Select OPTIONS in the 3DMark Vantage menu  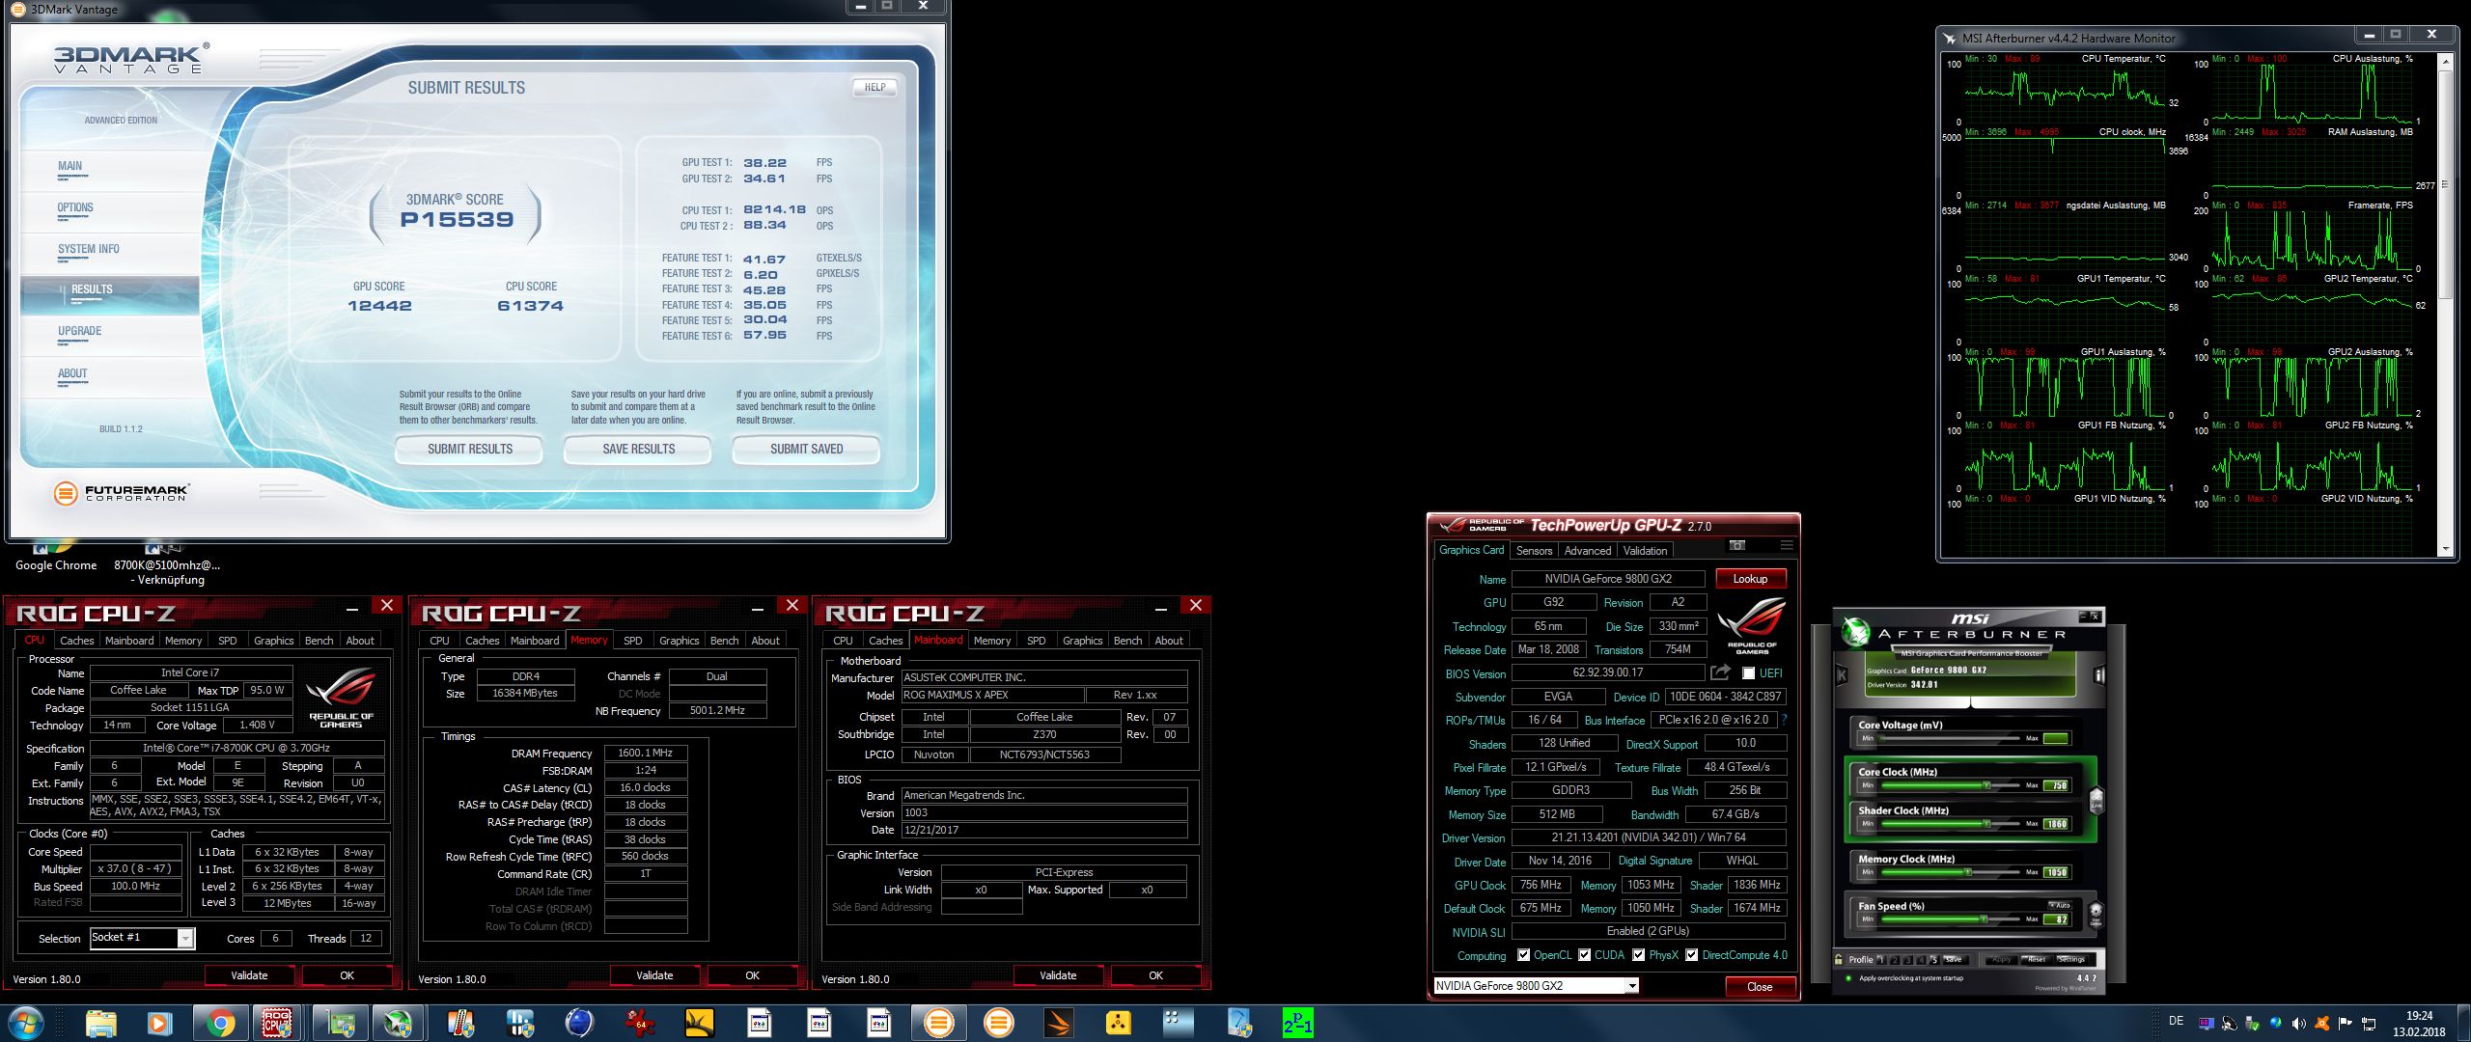pyautogui.click(x=75, y=207)
